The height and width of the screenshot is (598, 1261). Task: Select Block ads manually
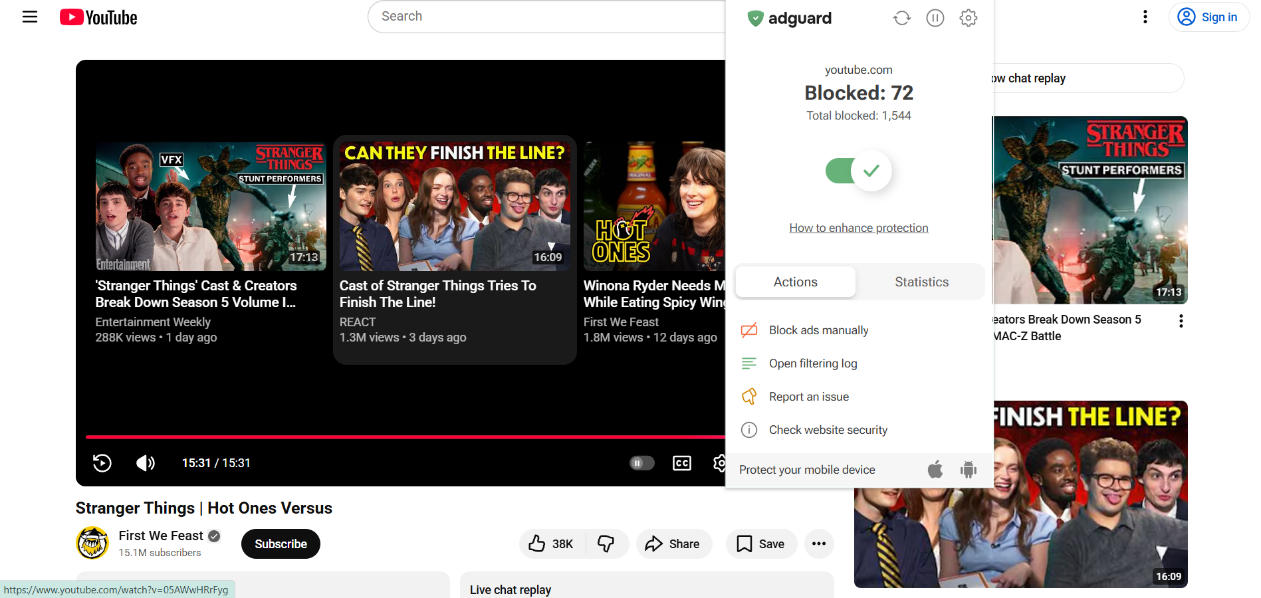click(818, 330)
